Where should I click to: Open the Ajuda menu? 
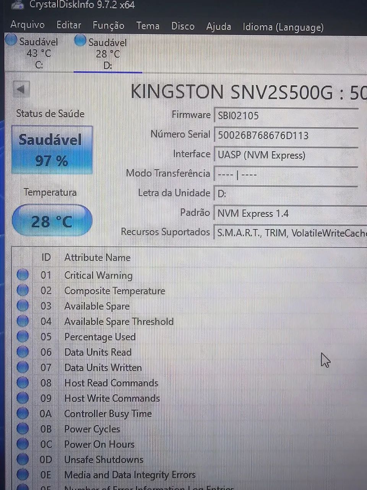click(x=219, y=27)
